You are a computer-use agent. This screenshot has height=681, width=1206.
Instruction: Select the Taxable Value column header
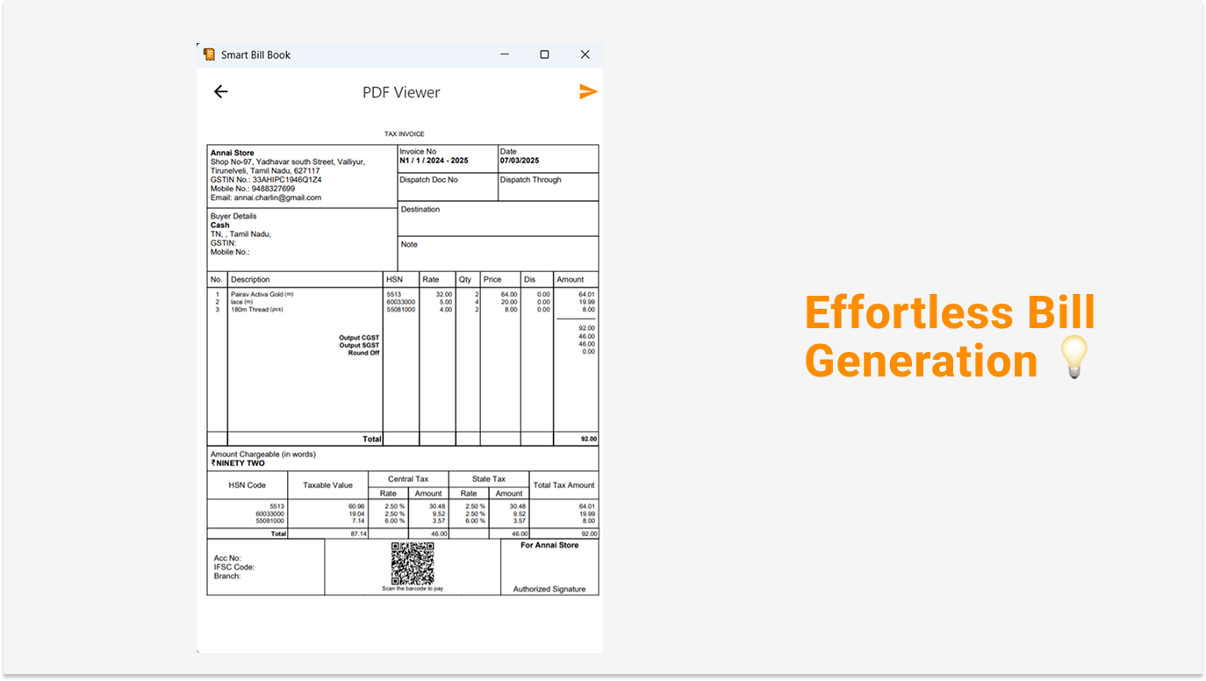[327, 485]
